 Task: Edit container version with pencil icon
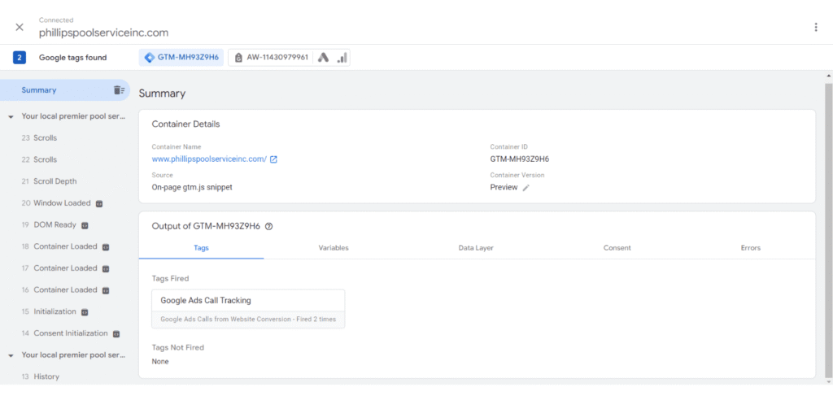pyautogui.click(x=526, y=187)
